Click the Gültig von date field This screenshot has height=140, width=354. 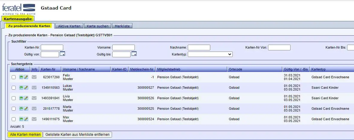(x=50, y=54)
